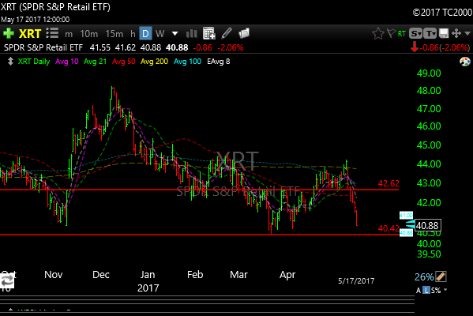473x316 pixels.
Task: Toggle the flag icon
Action: point(391,33)
